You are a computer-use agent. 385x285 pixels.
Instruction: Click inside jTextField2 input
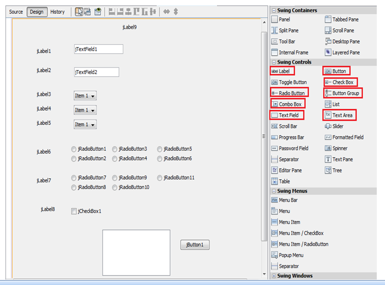coord(97,72)
